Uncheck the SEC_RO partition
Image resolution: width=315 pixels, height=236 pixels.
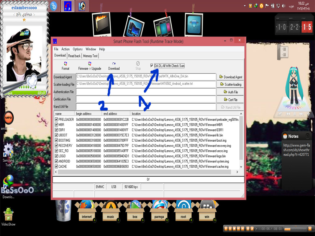point(57,151)
